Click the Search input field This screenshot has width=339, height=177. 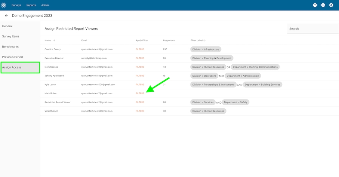pyautogui.click(x=312, y=29)
